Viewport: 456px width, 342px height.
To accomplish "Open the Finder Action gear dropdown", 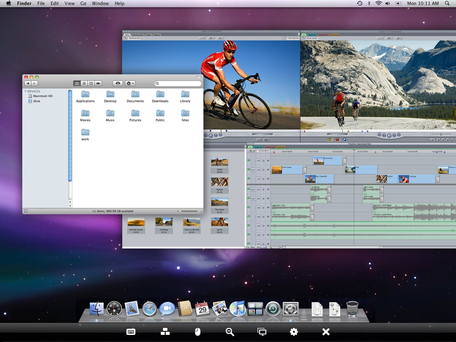I will click(130, 83).
